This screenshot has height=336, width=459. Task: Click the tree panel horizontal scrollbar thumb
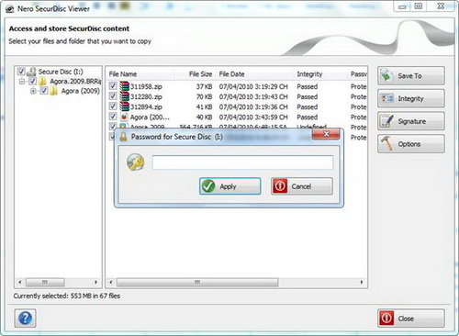click(x=45, y=282)
